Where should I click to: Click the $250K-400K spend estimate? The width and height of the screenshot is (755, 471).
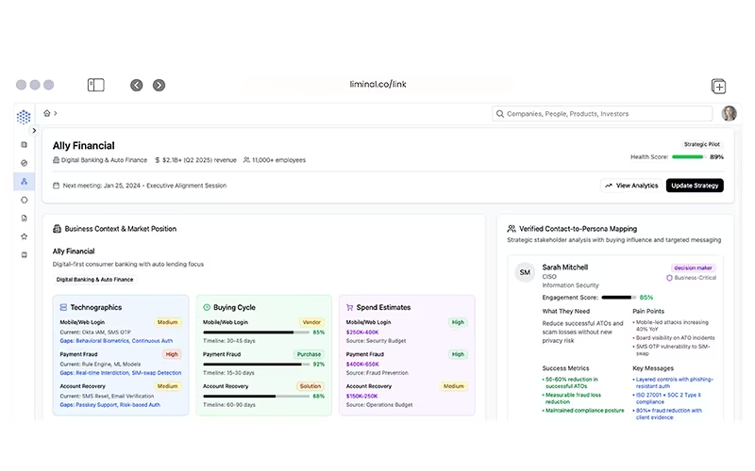tap(362, 333)
